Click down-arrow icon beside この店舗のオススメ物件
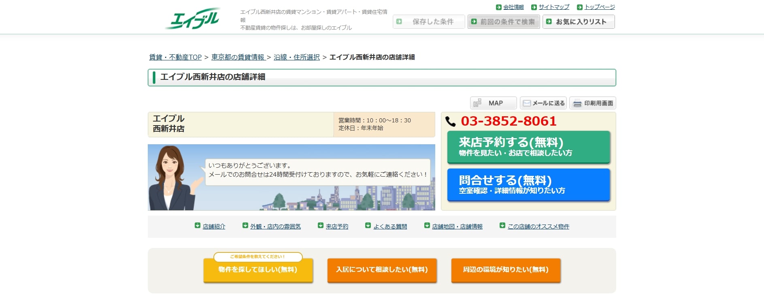 [502, 225]
